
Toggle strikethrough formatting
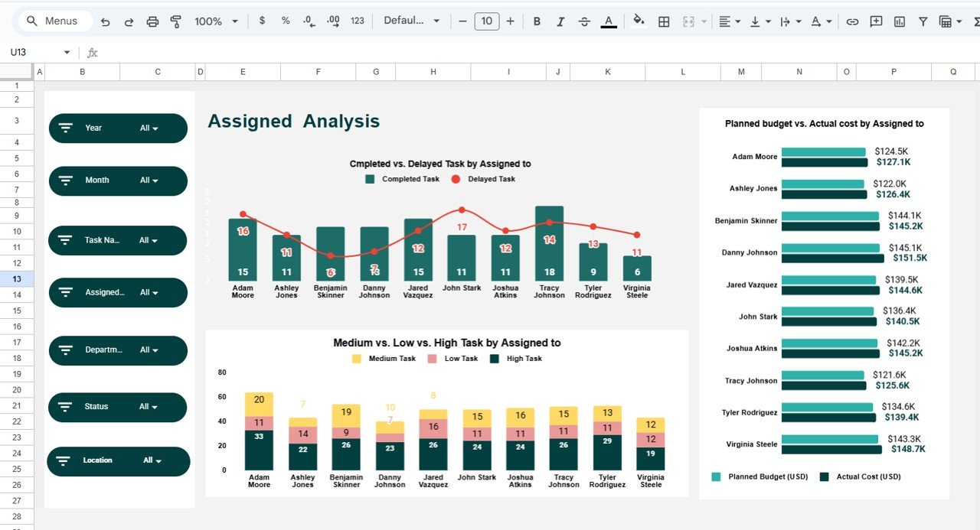(583, 21)
